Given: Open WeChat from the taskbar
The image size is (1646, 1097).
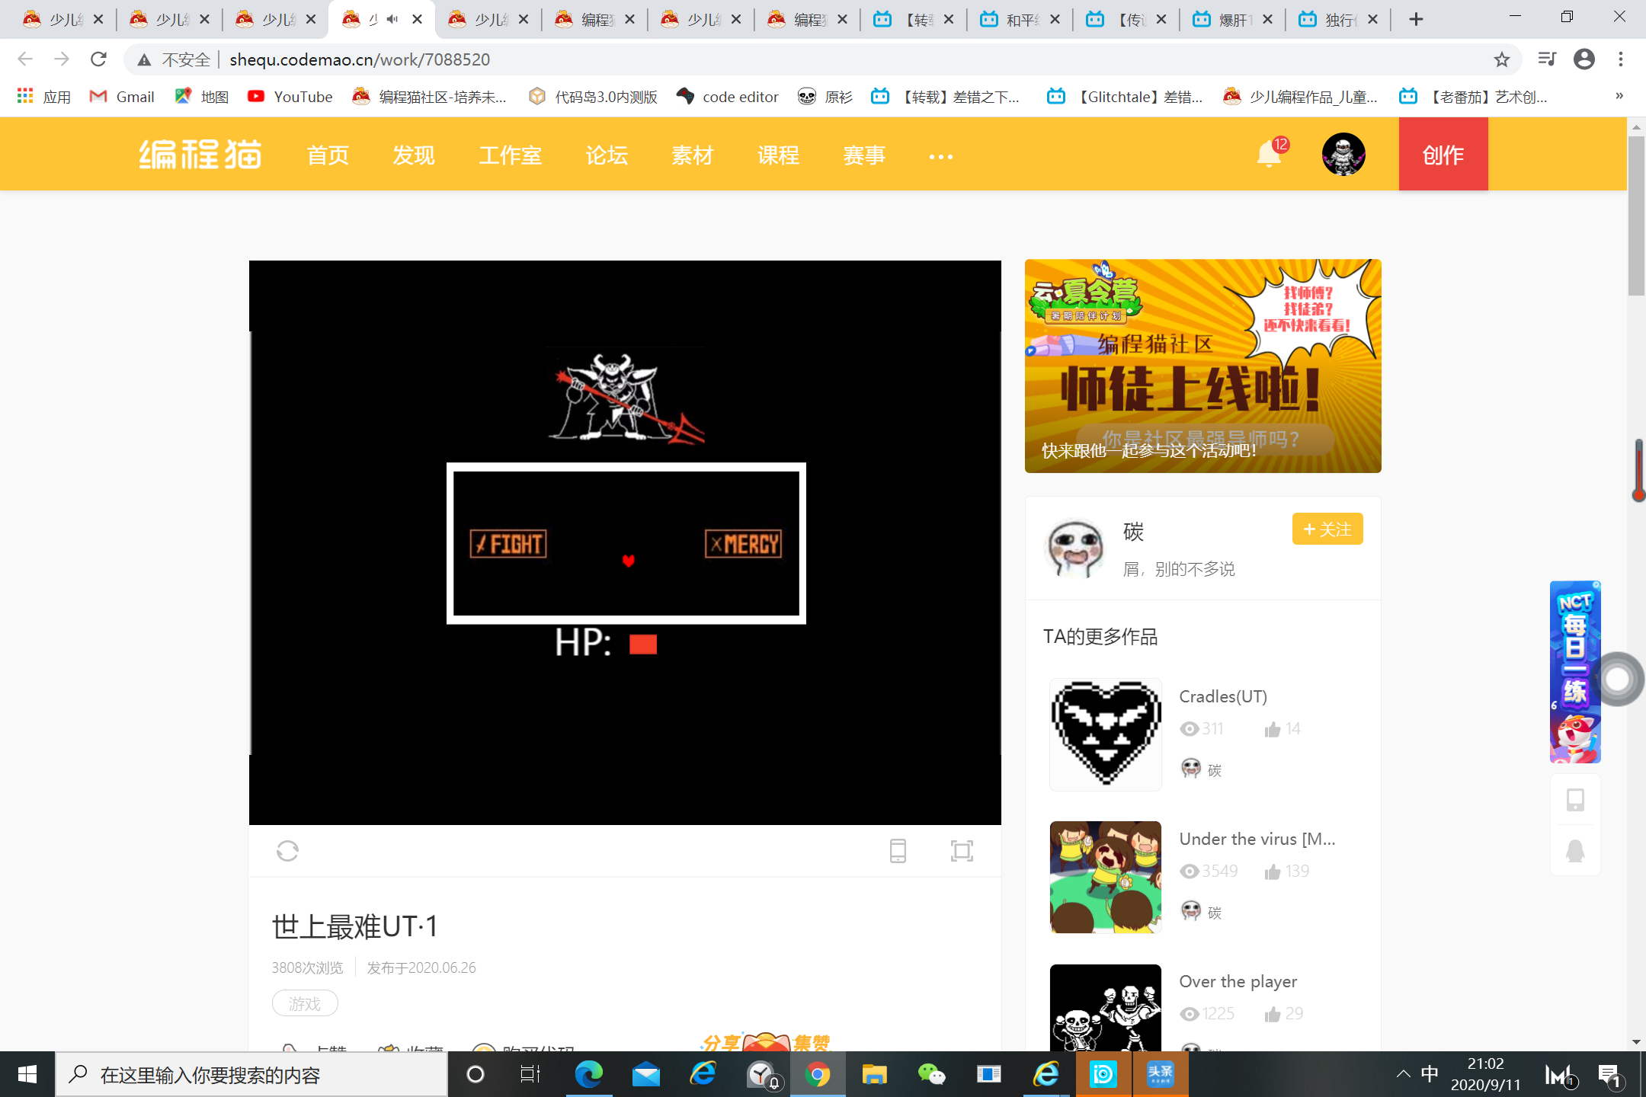Looking at the screenshot, I should click(931, 1074).
